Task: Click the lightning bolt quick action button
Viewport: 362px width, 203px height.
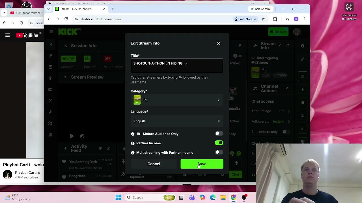Action: (x=303, y=89)
